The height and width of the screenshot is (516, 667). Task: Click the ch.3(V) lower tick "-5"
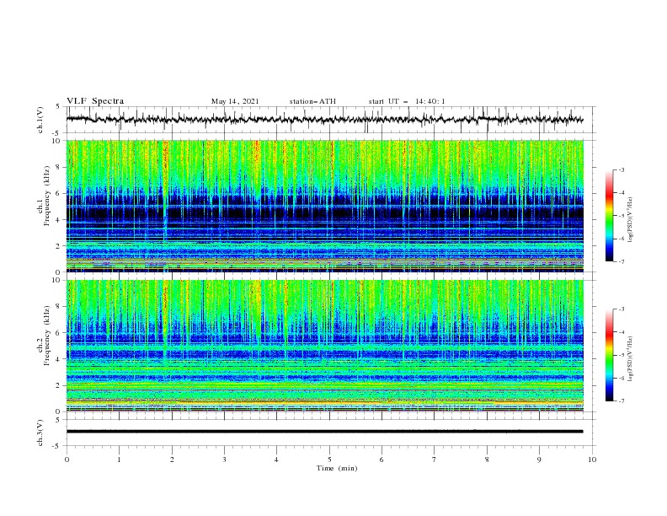(x=57, y=446)
